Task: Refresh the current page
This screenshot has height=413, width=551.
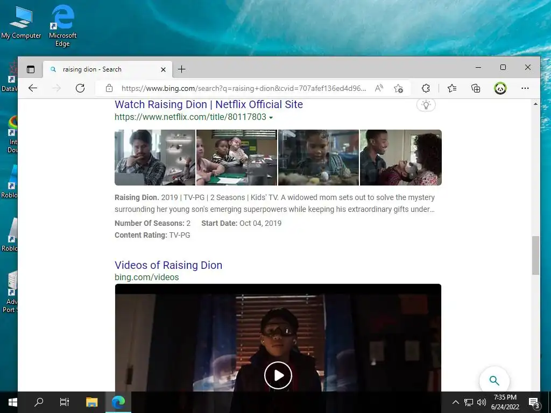Action: pos(80,88)
